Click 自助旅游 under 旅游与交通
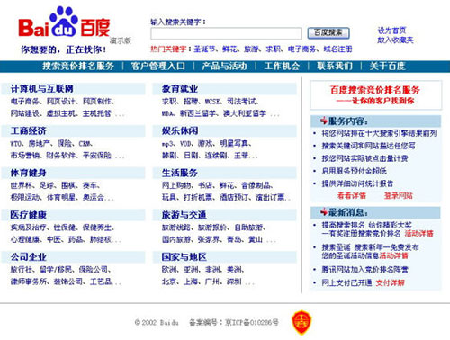This screenshot has height=340, width=450. pos(248,228)
